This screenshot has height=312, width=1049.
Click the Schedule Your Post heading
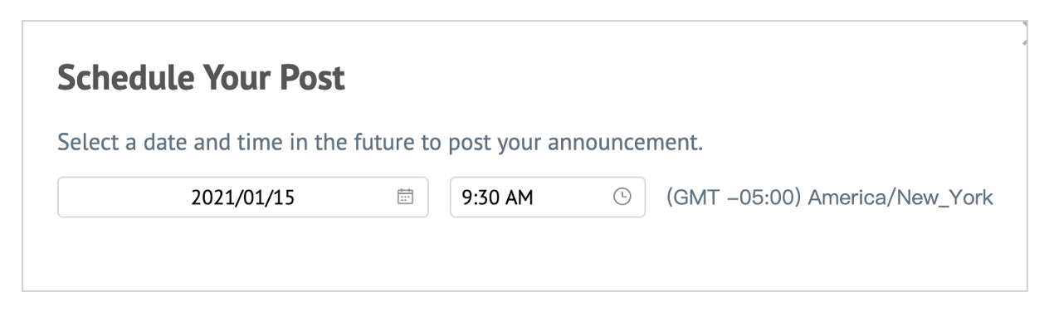pyautogui.click(x=201, y=79)
